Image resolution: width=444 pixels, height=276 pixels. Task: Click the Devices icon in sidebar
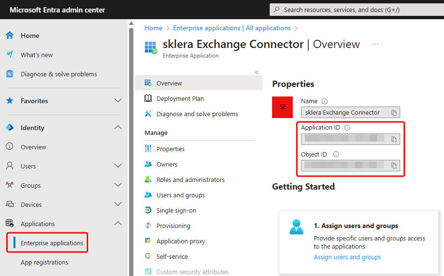[x=10, y=204]
